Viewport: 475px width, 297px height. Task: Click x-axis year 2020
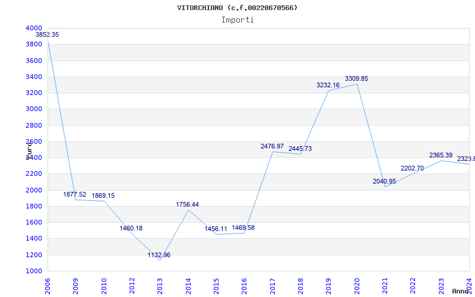357,286
